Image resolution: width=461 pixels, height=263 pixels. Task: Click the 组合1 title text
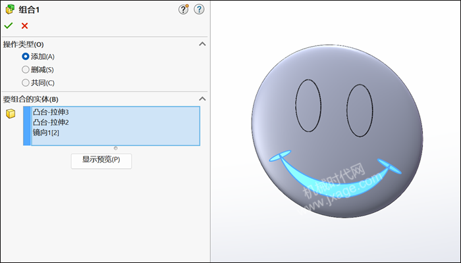click(x=29, y=10)
